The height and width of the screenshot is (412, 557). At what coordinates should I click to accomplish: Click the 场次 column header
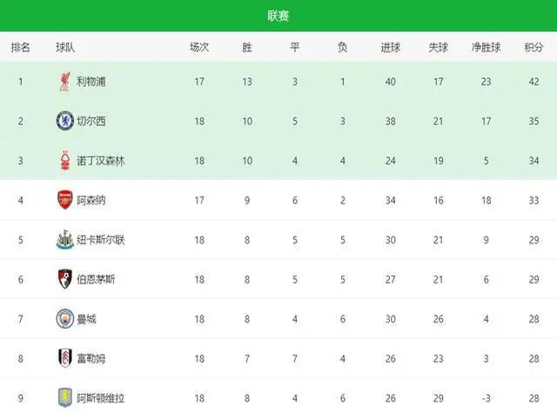(x=199, y=47)
